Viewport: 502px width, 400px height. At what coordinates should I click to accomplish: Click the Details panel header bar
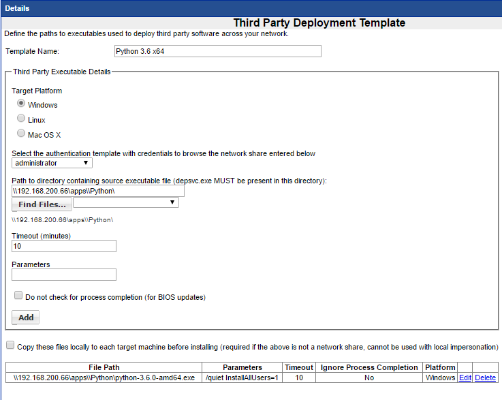pos(251,7)
